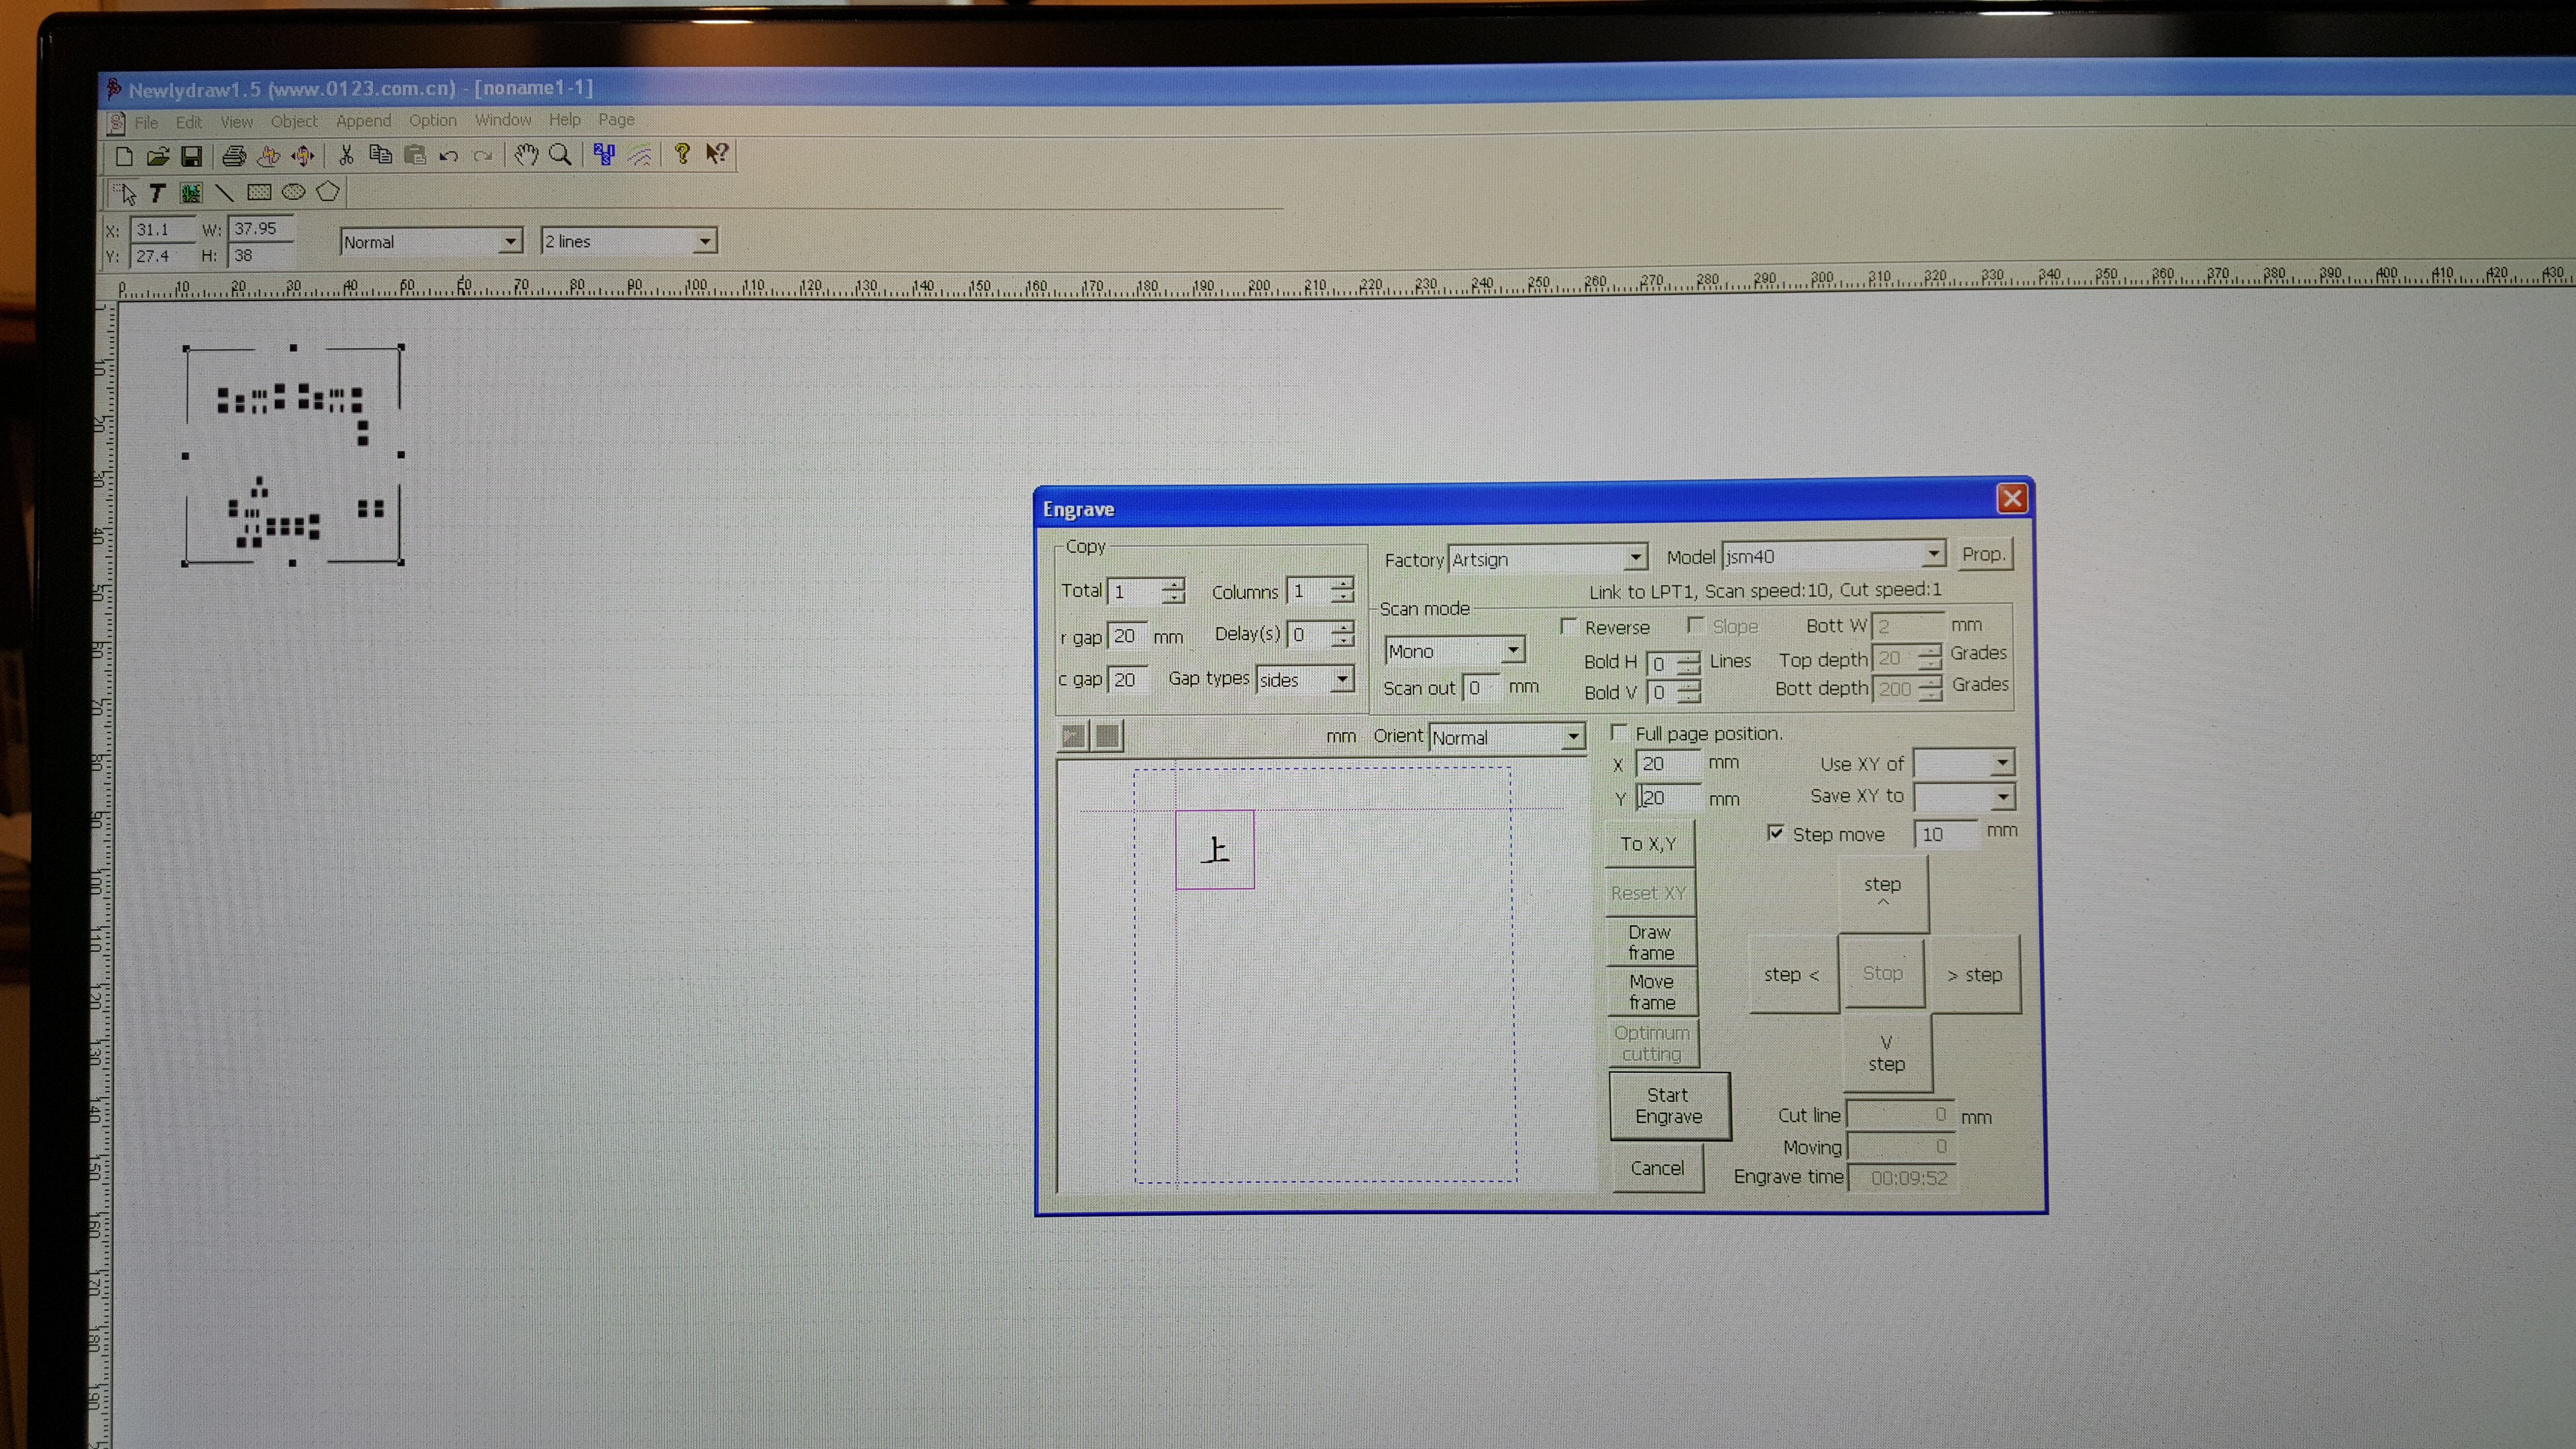Image resolution: width=2576 pixels, height=1449 pixels.
Task: Select the Ellipse tool
Action: click(x=293, y=192)
